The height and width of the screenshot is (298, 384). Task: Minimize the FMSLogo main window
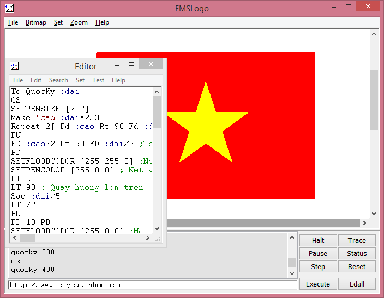coord(334,7)
